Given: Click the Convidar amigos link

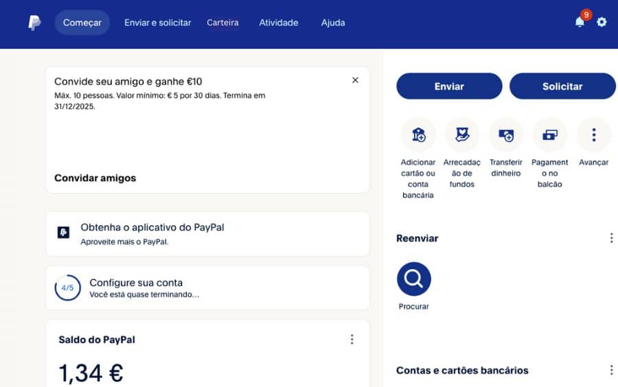Looking at the screenshot, I should point(95,178).
